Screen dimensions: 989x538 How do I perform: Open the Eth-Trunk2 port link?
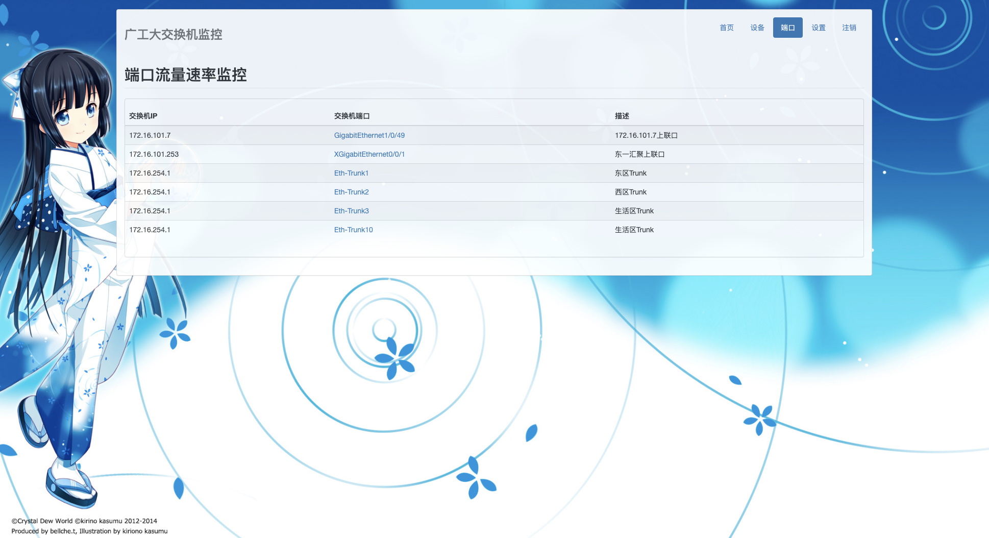pyautogui.click(x=351, y=192)
